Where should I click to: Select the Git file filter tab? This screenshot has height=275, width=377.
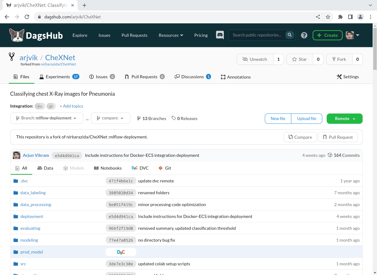pos(165,168)
